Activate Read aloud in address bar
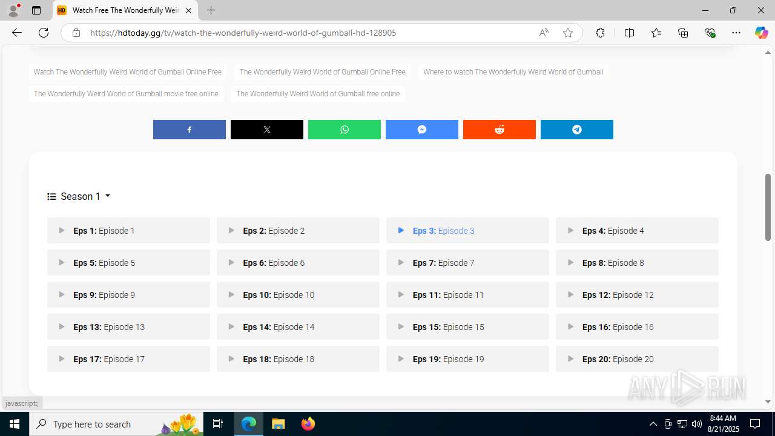775x436 pixels. pyautogui.click(x=544, y=33)
